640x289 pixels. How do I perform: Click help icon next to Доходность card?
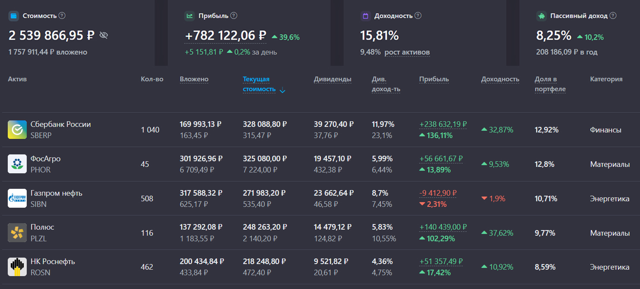tap(418, 16)
